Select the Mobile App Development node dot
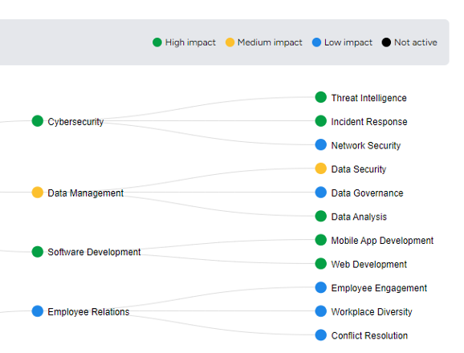Viewport: 464px width, 353px height. pyautogui.click(x=321, y=240)
